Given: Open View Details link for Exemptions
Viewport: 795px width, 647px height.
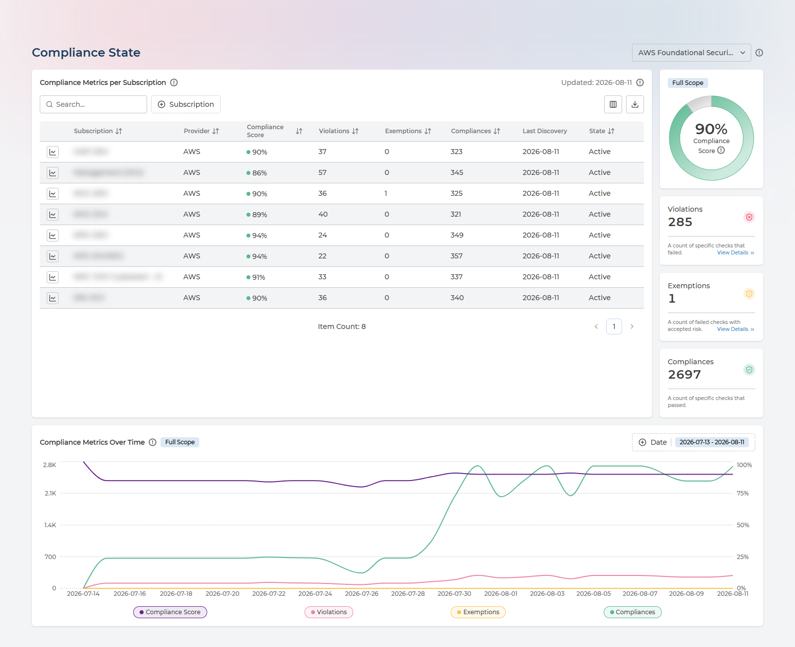Looking at the screenshot, I should tap(735, 329).
